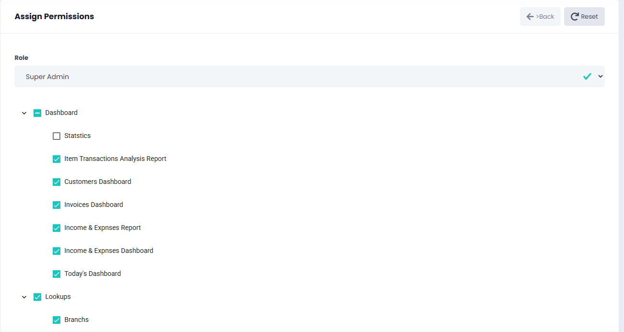Click the Dashboard tree label
This screenshot has height=332, width=624.
(61, 113)
